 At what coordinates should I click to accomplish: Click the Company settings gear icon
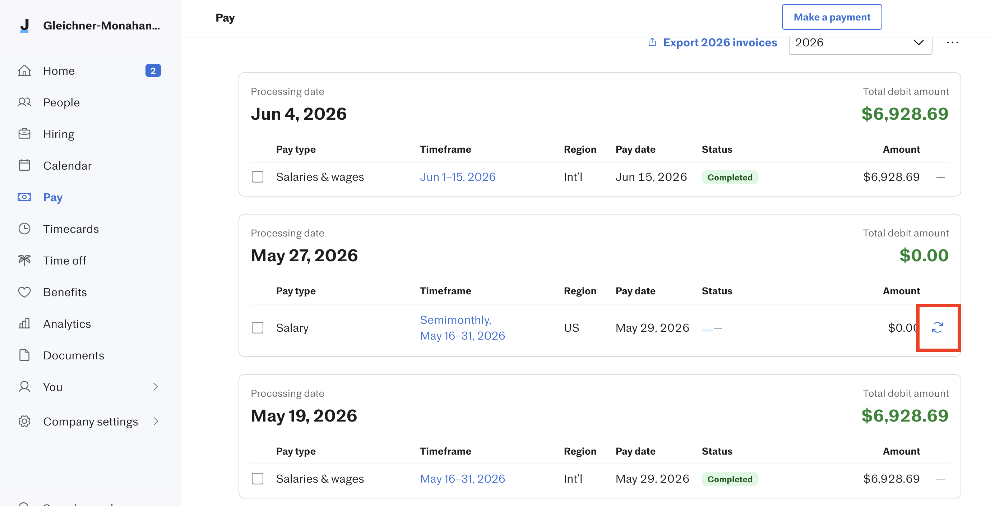[x=24, y=421]
